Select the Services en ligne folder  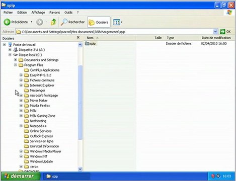39,141
